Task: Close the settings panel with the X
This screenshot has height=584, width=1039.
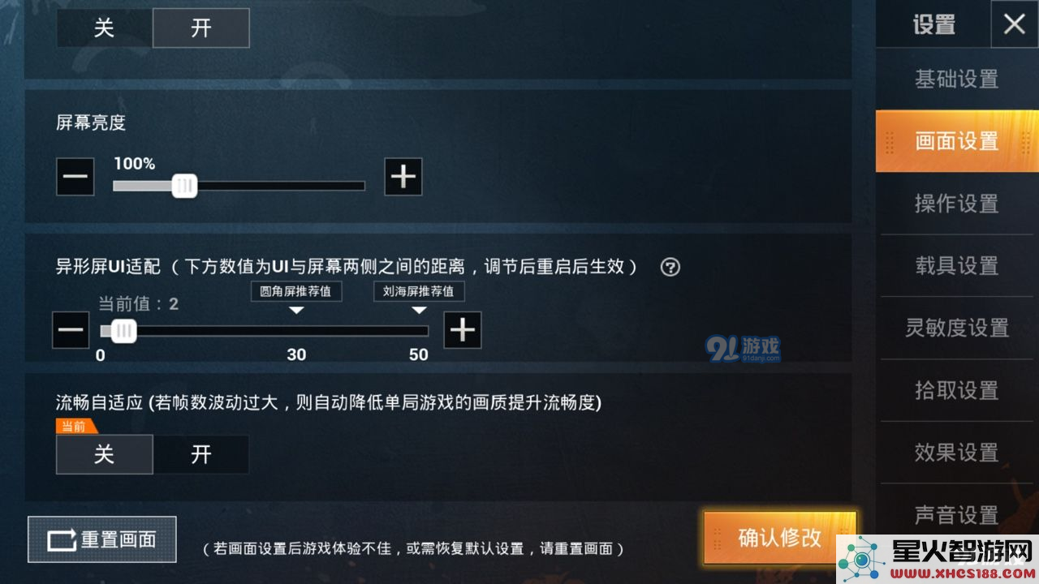Action: [x=1015, y=24]
